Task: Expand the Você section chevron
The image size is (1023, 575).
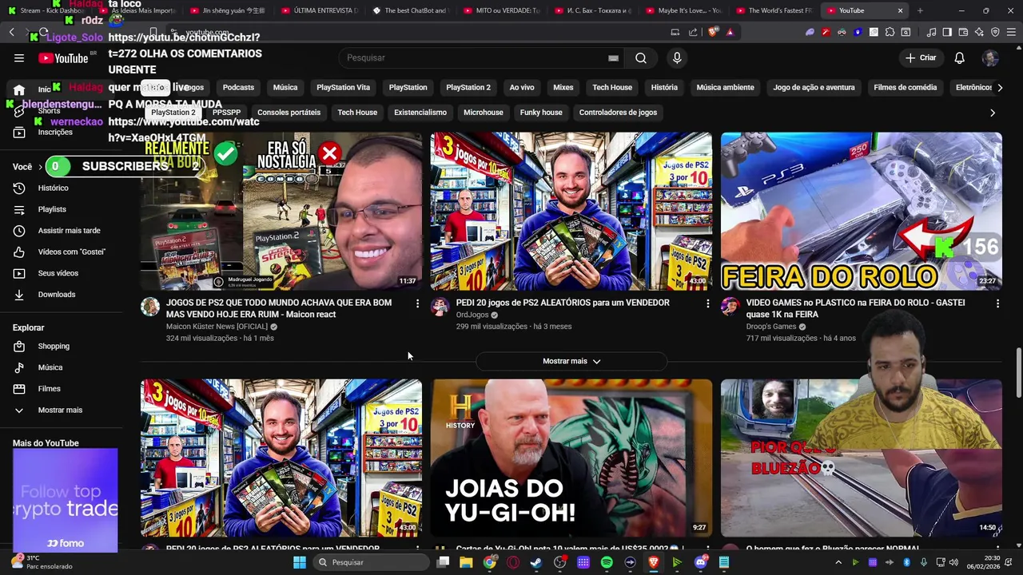Action: click(x=40, y=167)
